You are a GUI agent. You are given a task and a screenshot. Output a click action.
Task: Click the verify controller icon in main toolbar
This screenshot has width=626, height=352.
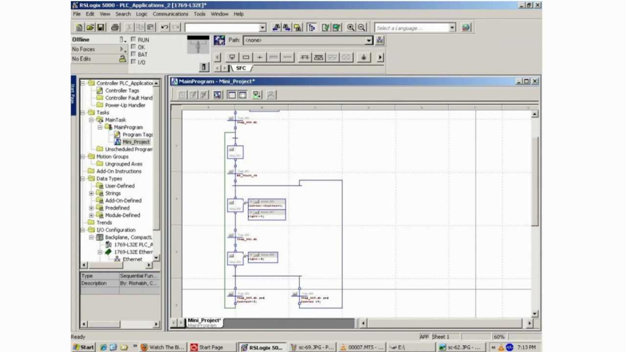coord(336,28)
